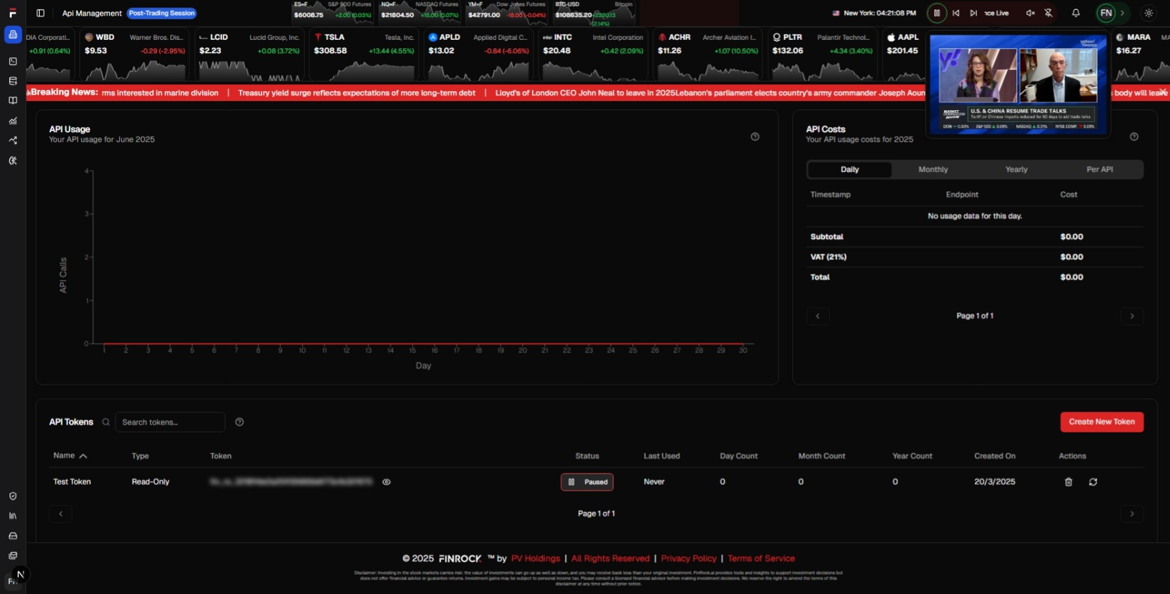Open the ACHR Archer Aviation ticker card
Image resolution: width=1170 pixels, height=594 pixels.
click(x=708, y=55)
